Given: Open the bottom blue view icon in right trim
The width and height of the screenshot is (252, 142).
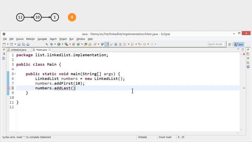Looking at the screenshot, I should 248,67.
